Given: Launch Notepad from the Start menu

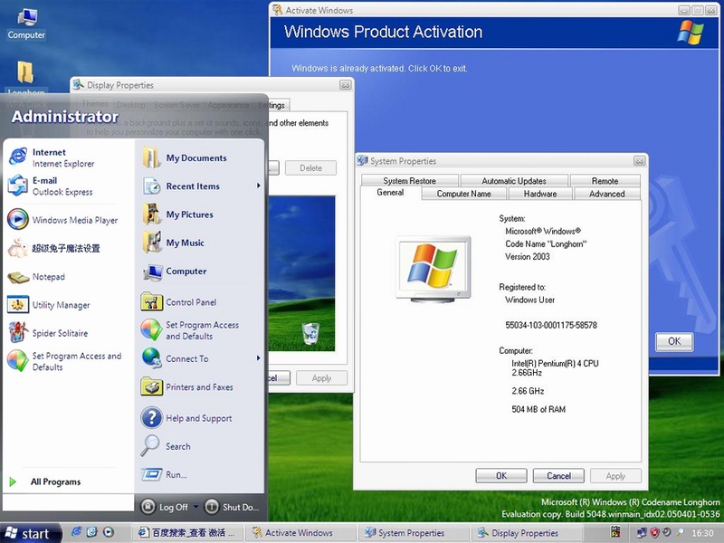Looking at the screenshot, I should 36,277.
